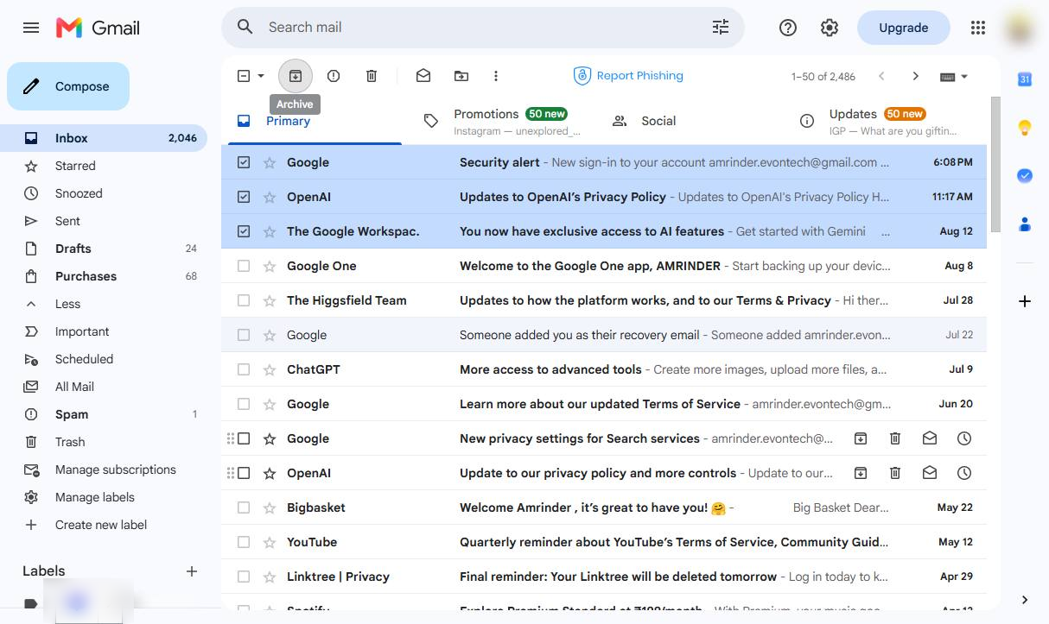Open the Starred folder
The image size is (1049, 624).
pos(104,166)
